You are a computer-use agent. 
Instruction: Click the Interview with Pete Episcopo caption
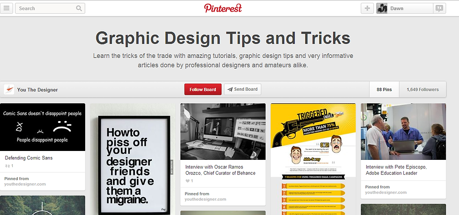pos(396,170)
